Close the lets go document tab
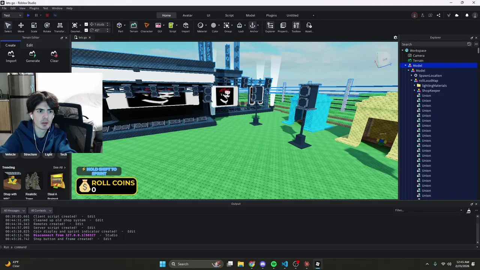 (x=90, y=37)
